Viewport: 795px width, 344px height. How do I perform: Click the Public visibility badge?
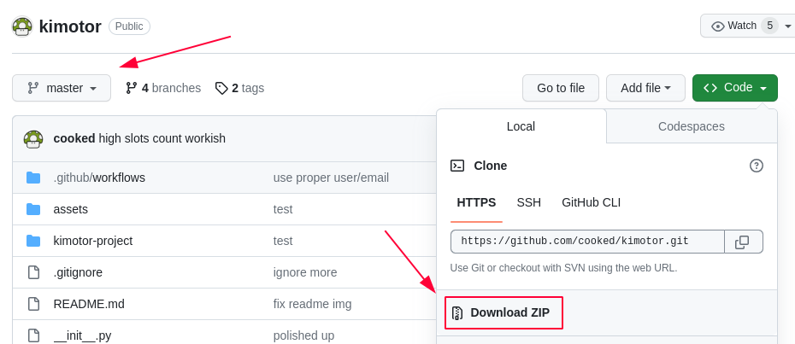[129, 26]
